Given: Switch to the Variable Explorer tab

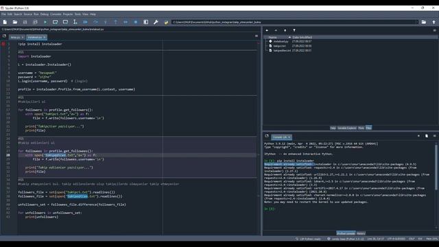Looking at the screenshot, I should point(347,128).
